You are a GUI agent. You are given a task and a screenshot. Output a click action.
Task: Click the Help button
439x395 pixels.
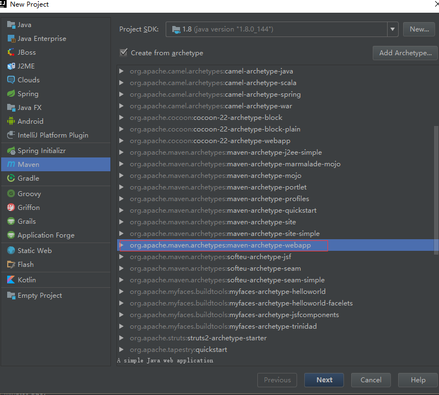(418, 380)
